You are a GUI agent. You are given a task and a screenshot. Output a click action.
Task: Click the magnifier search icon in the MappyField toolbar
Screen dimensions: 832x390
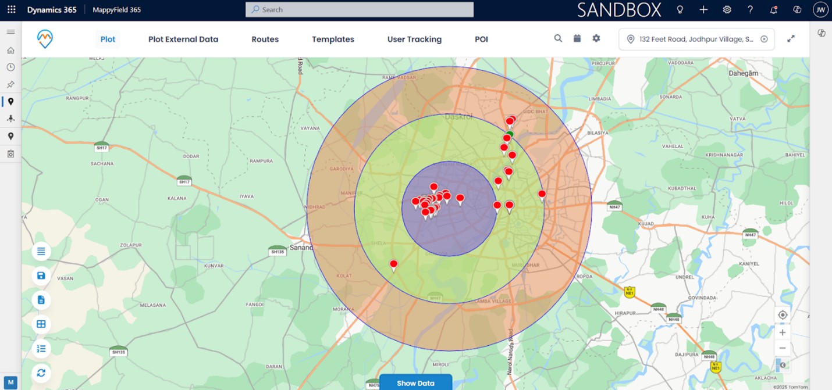pos(558,38)
